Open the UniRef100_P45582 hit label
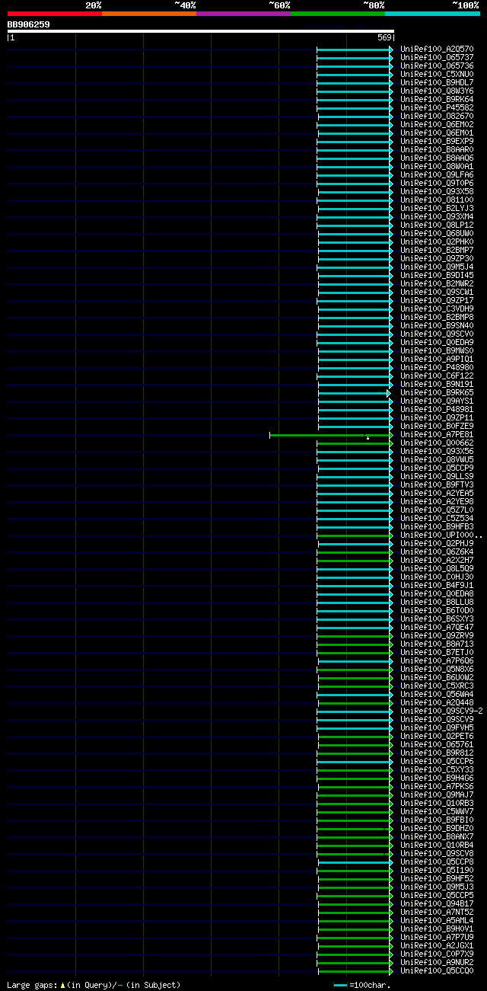 click(x=437, y=107)
